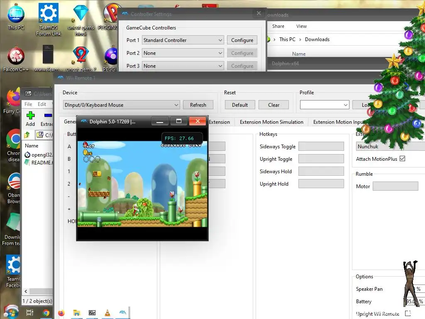
Task: Switch to Extension Motion Simulation tab
Action: point(271,122)
